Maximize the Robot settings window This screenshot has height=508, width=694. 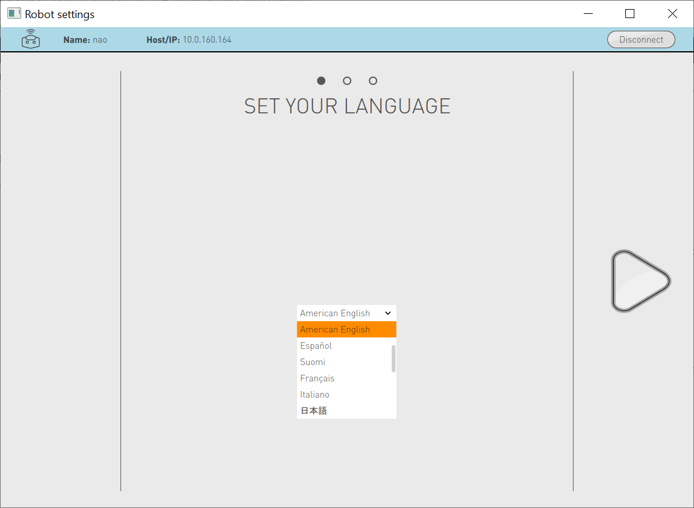pyautogui.click(x=630, y=13)
